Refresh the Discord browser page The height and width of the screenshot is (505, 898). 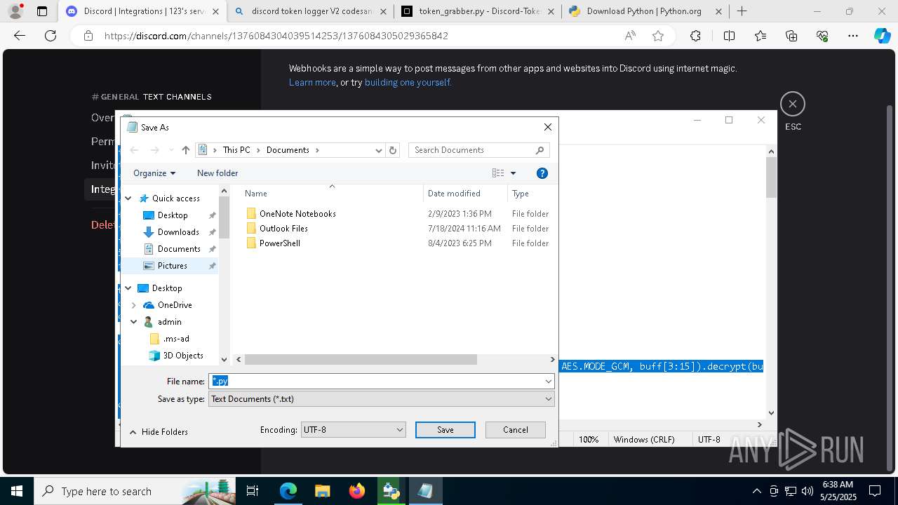click(50, 36)
